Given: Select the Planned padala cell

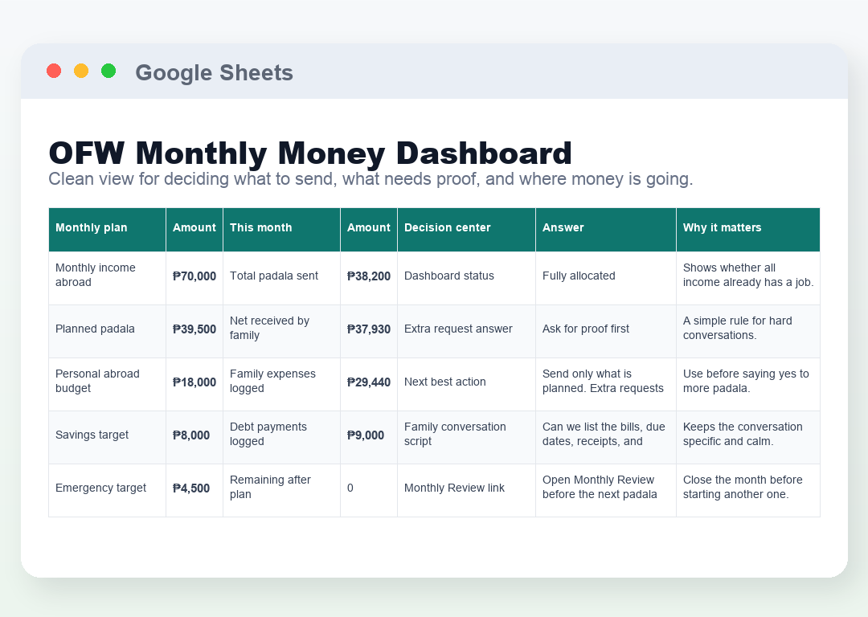Looking at the screenshot, I should tap(108, 332).
